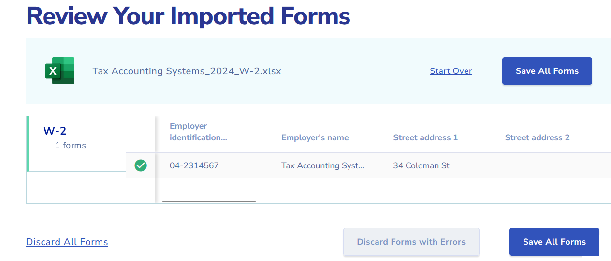Select the 04-2314567 EIN cell
Image resolution: width=611 pixels, height=261 pixels.
point(194,165)
